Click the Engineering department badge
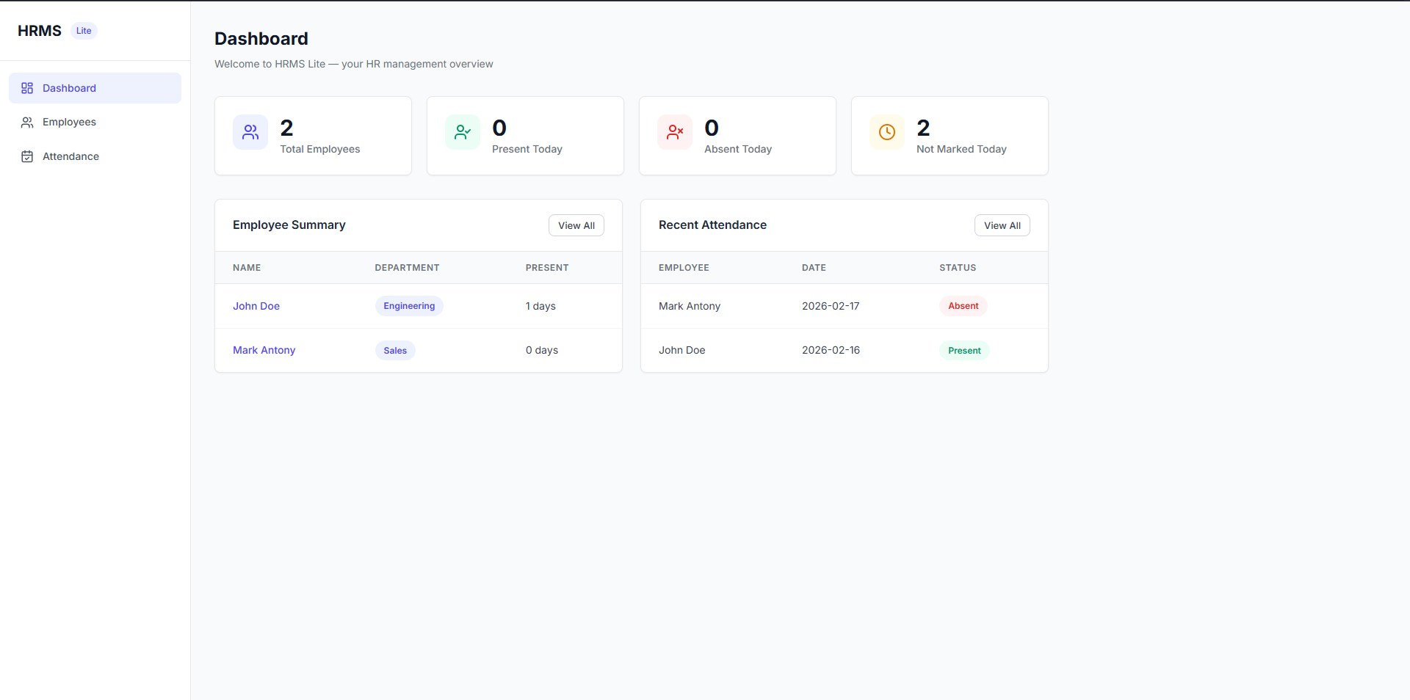 [409, 306]
